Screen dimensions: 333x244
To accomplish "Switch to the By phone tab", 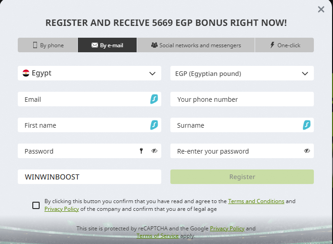I will pyautogui.click(x=48, y=45).
